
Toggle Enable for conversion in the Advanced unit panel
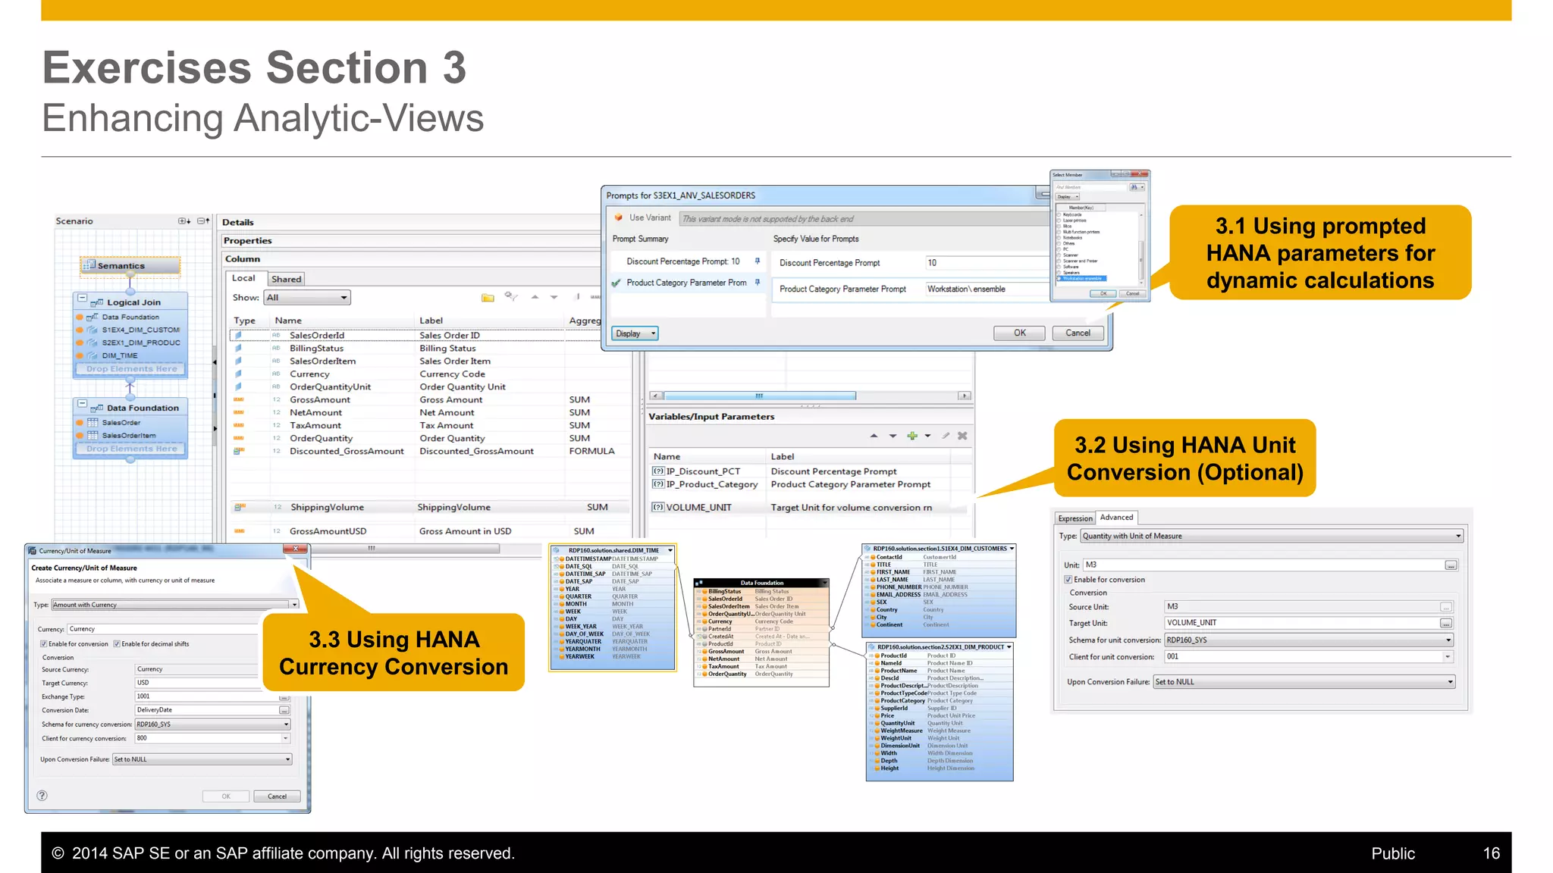pos(1068,580)
